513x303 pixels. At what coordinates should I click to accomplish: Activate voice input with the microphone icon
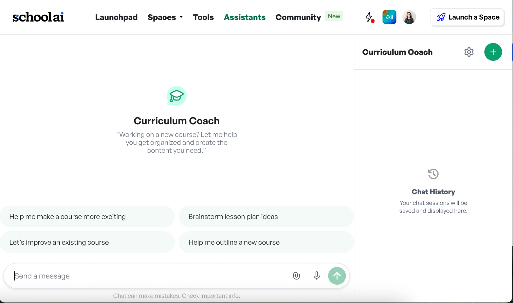coord(316,276)
